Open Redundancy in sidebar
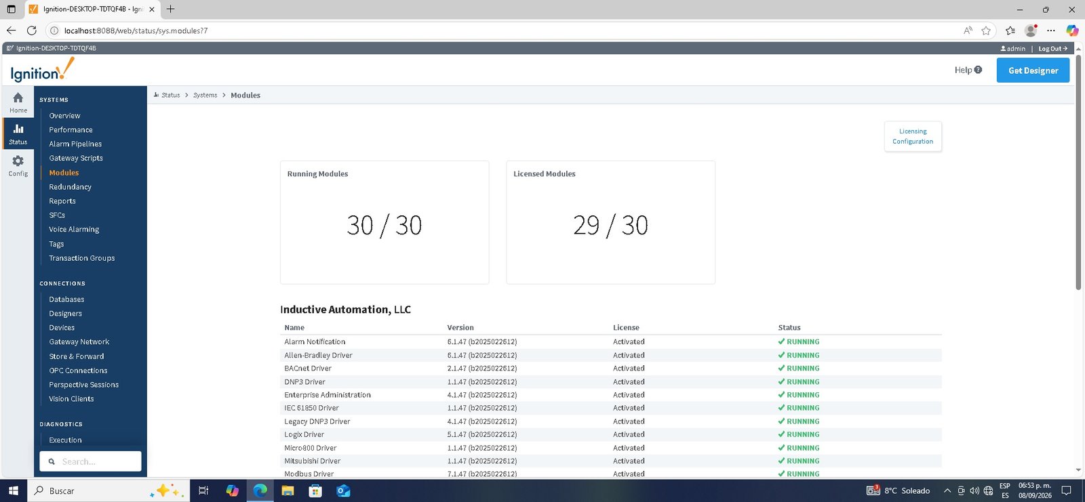 tap(70, 187)
